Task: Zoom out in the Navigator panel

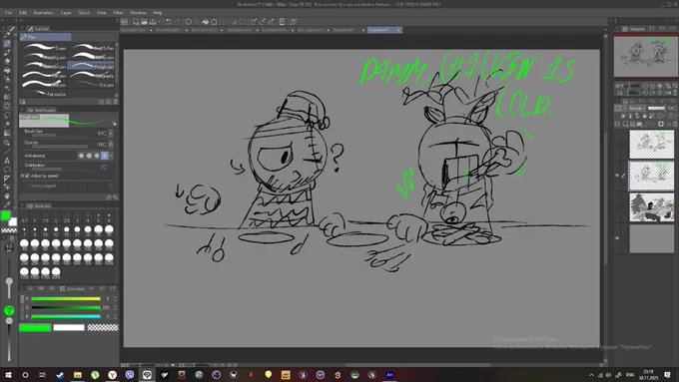Action: (645, 86)
